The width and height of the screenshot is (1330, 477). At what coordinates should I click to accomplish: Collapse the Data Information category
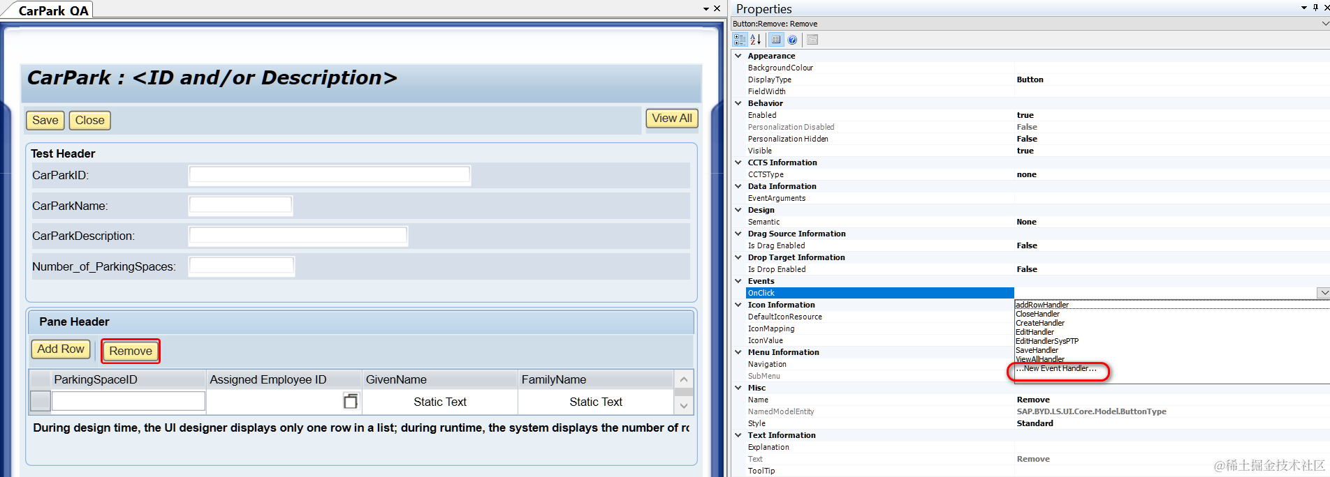tap(738, 186)
